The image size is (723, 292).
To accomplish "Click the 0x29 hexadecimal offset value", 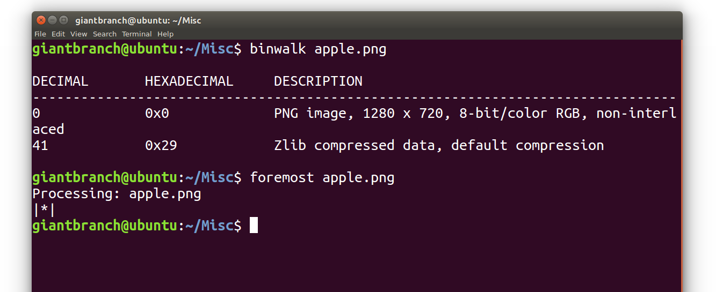I will [x=161, y=145].
